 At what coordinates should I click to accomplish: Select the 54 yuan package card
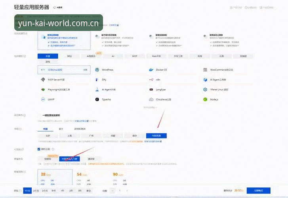(92, 177)
